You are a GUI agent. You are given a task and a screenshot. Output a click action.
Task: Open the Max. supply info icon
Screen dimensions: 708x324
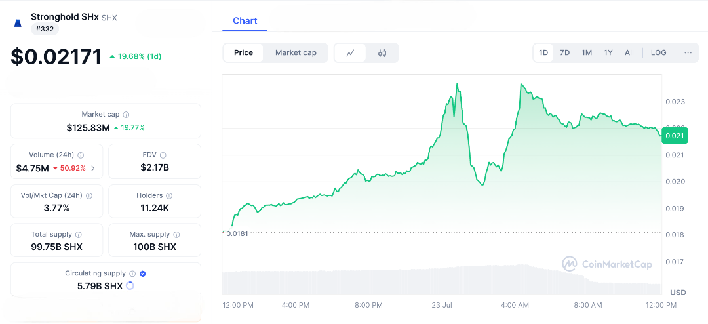(x=176, y=235)
